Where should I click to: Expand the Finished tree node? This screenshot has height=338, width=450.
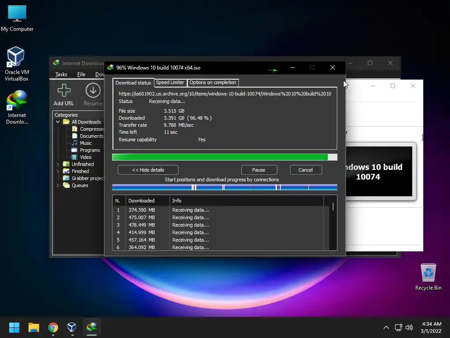(58, 171)
